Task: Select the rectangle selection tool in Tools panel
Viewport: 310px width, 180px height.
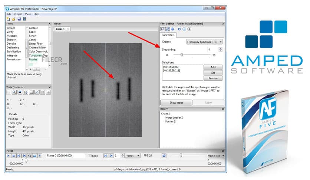Action: (x=31, y=92)
